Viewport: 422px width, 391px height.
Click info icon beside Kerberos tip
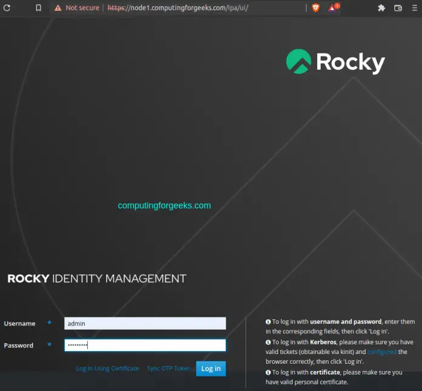coord(268,342)
